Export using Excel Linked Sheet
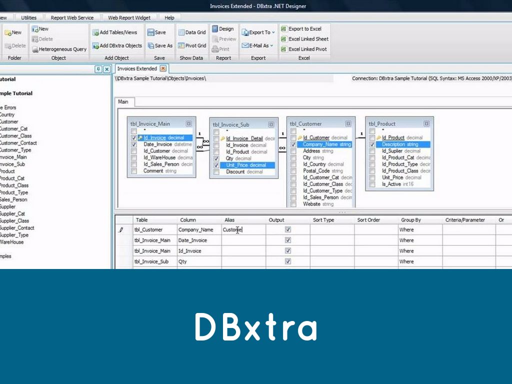The width and height of the screenshot is (512, 384). 283,39
